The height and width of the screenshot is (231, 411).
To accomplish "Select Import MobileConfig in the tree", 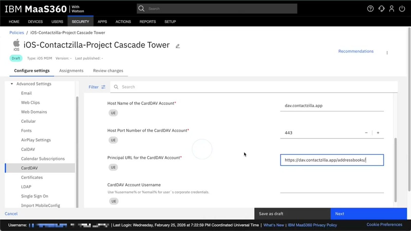I will 40,205.
